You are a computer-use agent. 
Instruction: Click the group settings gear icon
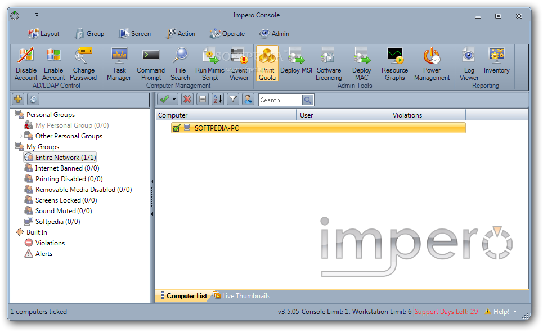[33, 100]
